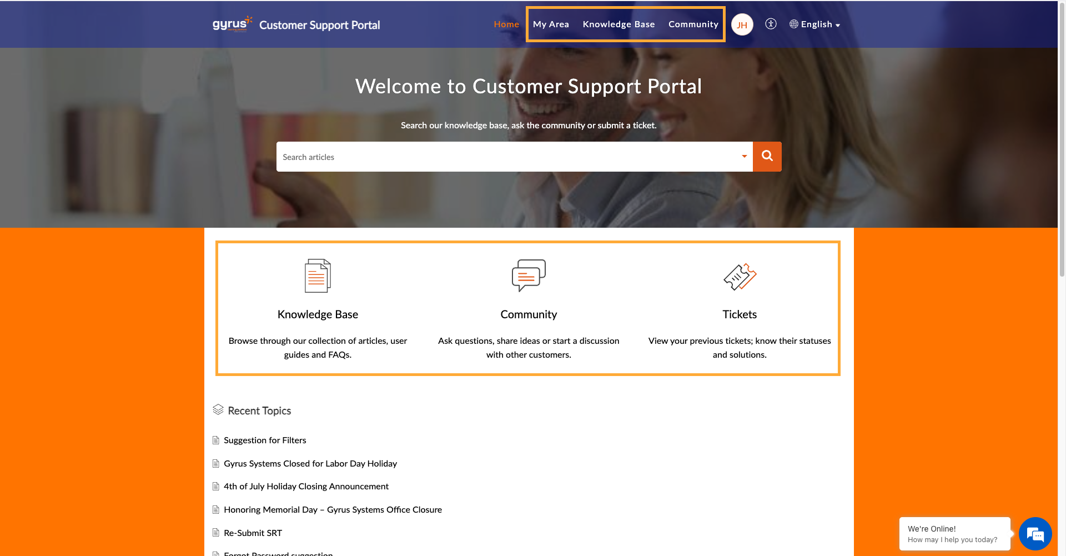Viewport: 1066px width, 556px height.
Task: Expand the English language dropdown
Action: [x=815, y=24]
